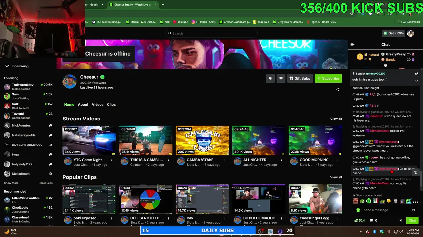The width and height of the screenshot is (423, 237).
Task: Click the taskbar weather widget showing 80°F
Action: point(11,231)
